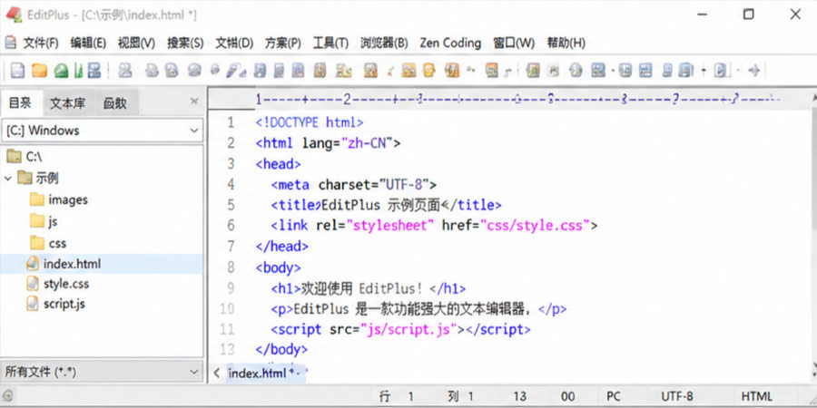This screenshot has width=817, height=408.
Task: Click the "js/script.js" src value
Action: pyautogui.click(x=409, y=329)
